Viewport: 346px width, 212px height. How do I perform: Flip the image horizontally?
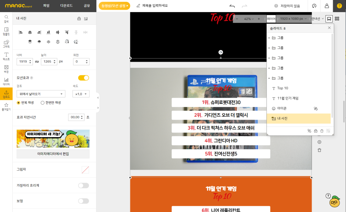[x=67, y=41]
